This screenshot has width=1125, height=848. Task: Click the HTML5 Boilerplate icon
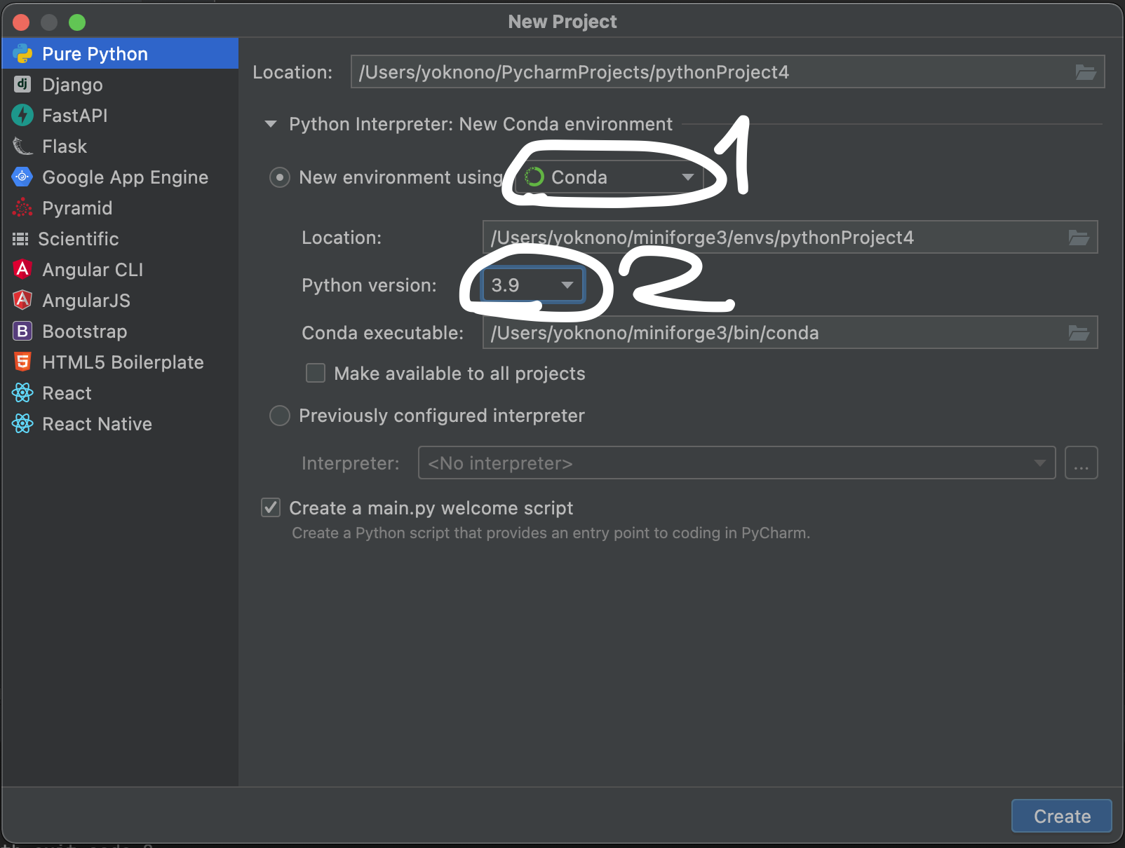point(22,362)
